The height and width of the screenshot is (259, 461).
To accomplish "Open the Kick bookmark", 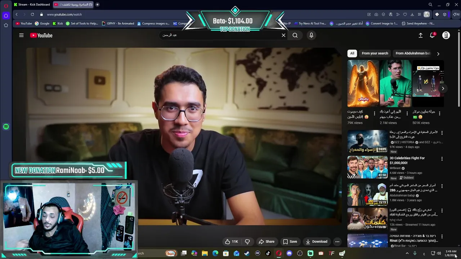I will click(x=58, y=23).
